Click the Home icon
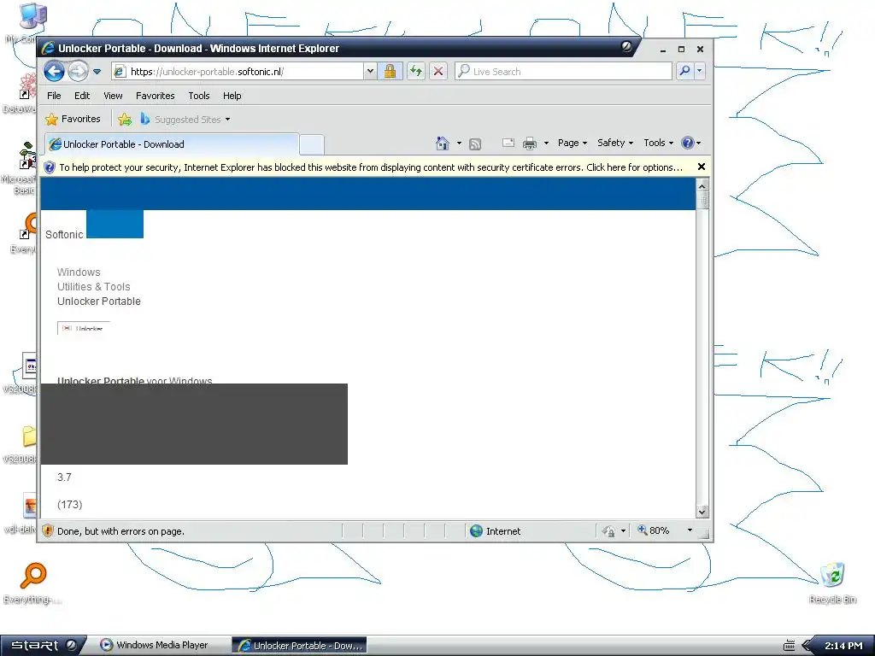Image resolution: width=875 pixels, height=656 pixels. (x=442, y=143)
